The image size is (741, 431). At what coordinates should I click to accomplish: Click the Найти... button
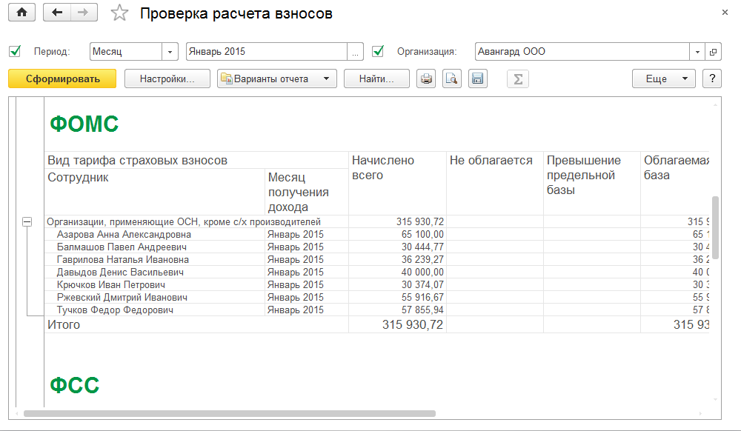pyautogui.click(x=376, y=79)
